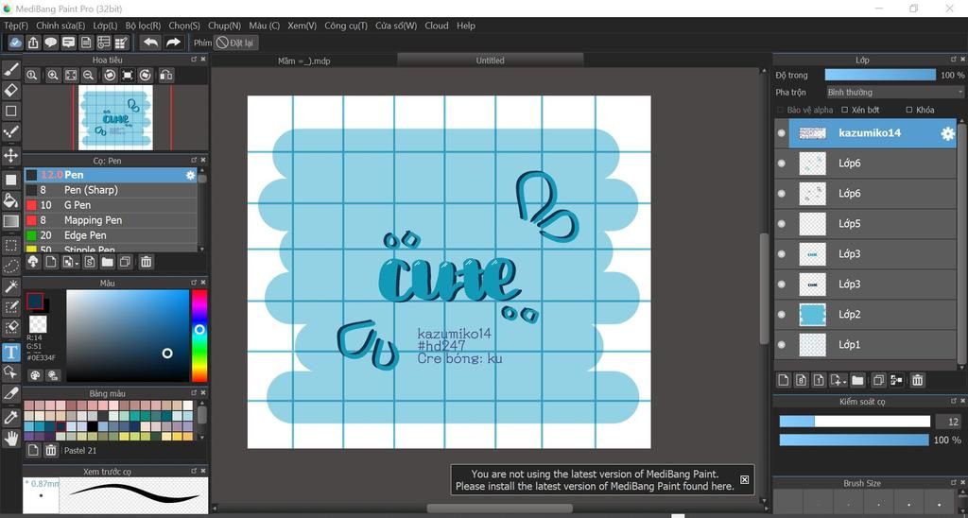
Task: Delete layer using layer panel trash
Action: coord(917,380)
